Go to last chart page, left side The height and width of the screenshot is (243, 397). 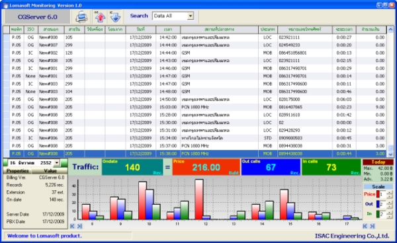point(79,226)
